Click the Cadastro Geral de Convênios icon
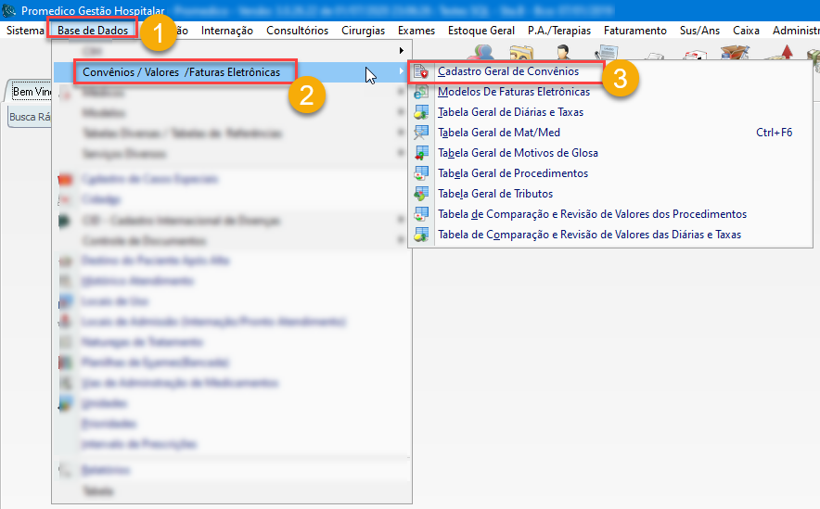 coord(422,71)
